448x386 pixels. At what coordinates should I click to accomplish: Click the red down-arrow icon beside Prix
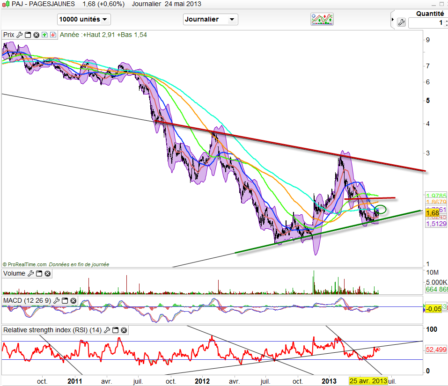(53, 35)
